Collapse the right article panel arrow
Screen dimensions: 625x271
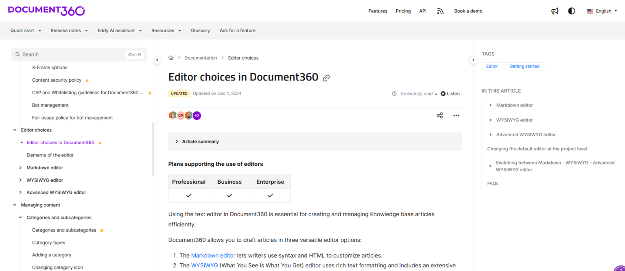point(474,60)
